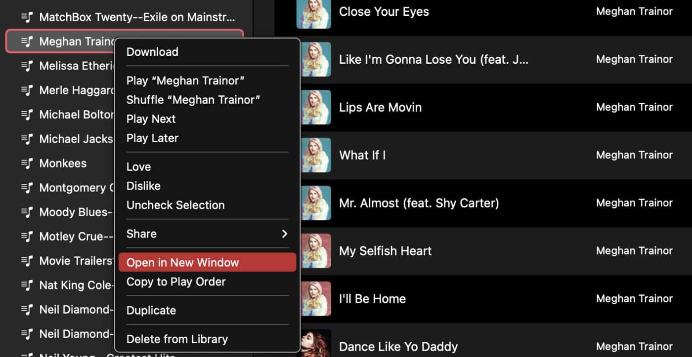Choose Shuffle "Meghan Trainor" option
The height and width of the screenshot is (357, 692).
point(193,99)
